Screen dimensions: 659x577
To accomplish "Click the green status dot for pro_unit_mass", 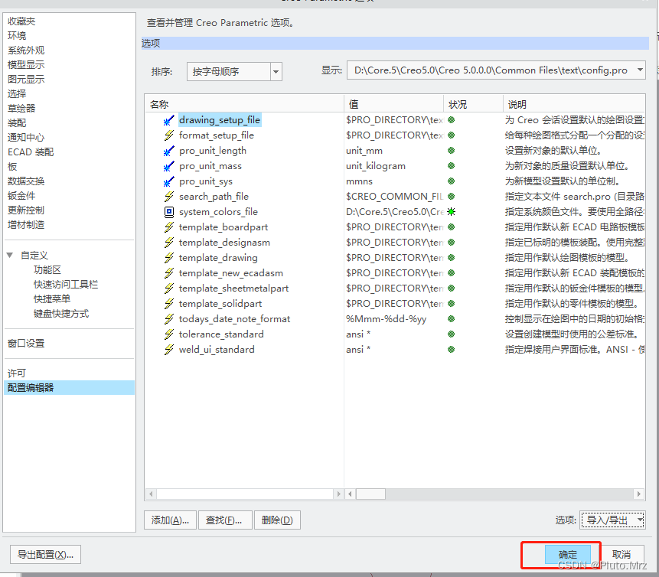I will (x=451, y=166).
